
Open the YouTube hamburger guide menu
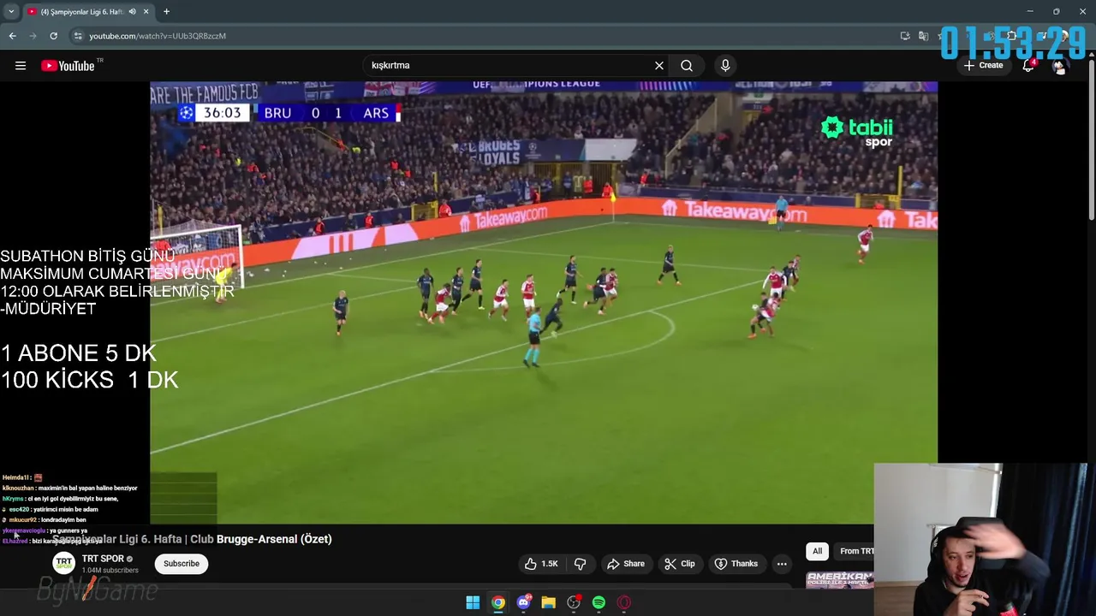coord(21,65)
